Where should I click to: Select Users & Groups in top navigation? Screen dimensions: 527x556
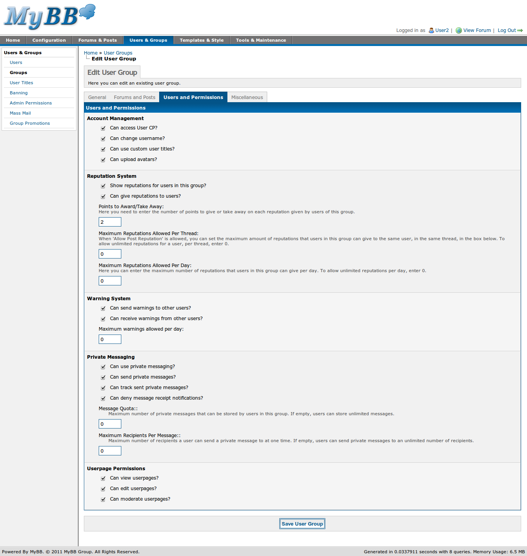pos(148,40)
